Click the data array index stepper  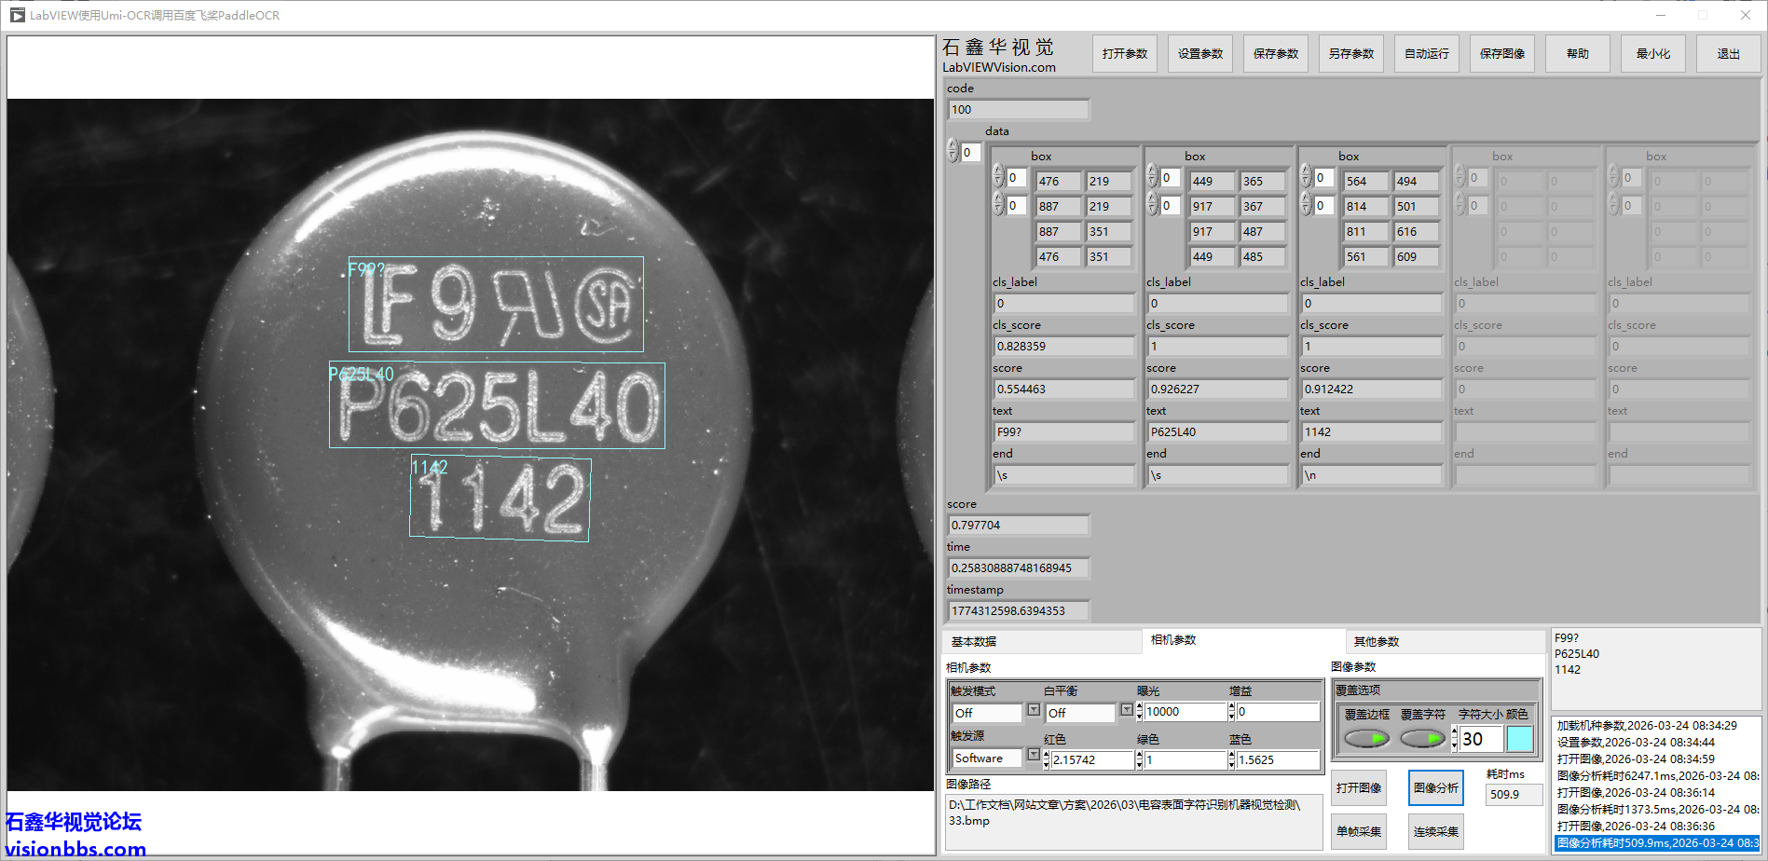(953, 151)
